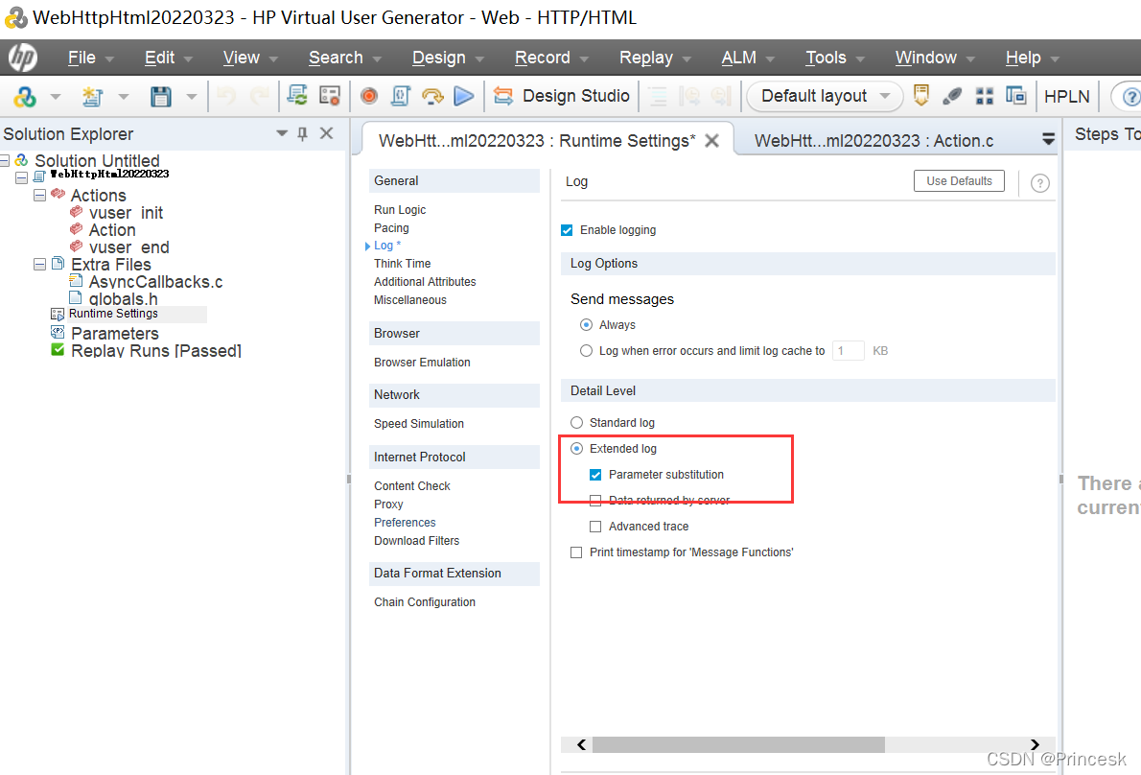This screenshot has height=775, width=1141.
Task: Click the log cache KB input field
Action: 848,351
